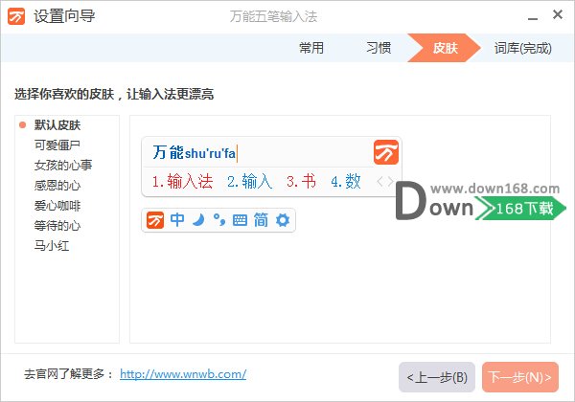Click the composition text 万能shu'ru'fa

tap(194, 153)
